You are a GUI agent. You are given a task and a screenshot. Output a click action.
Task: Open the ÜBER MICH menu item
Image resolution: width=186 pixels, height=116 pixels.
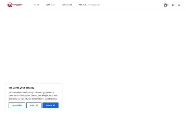(x=50, y=5)
